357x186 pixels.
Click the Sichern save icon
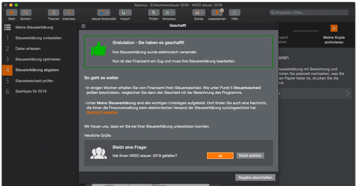(x=26, y=13)
